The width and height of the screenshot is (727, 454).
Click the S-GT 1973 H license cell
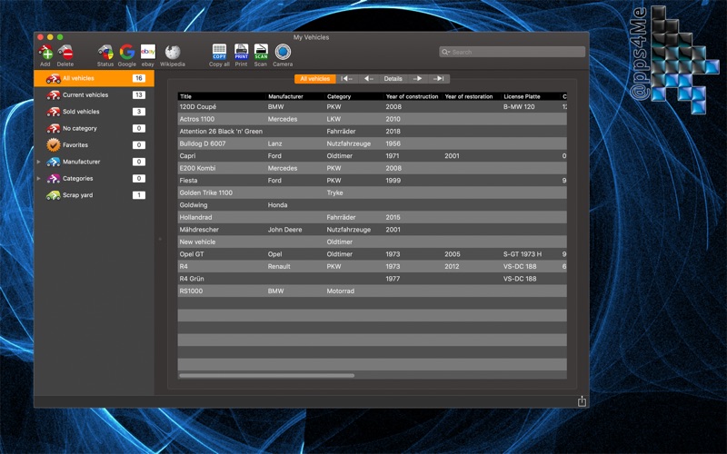(x=522, y=254)
